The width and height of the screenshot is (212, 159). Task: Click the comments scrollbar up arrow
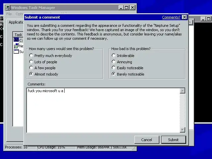tap(183, 91)
